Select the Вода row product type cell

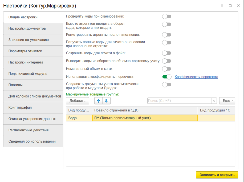(79, 118)
